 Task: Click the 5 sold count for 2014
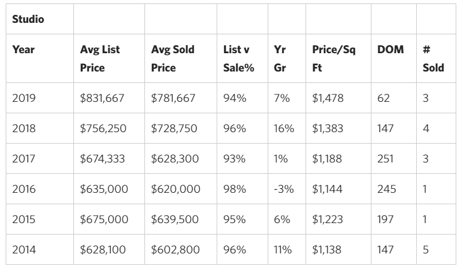pos(426,250)
